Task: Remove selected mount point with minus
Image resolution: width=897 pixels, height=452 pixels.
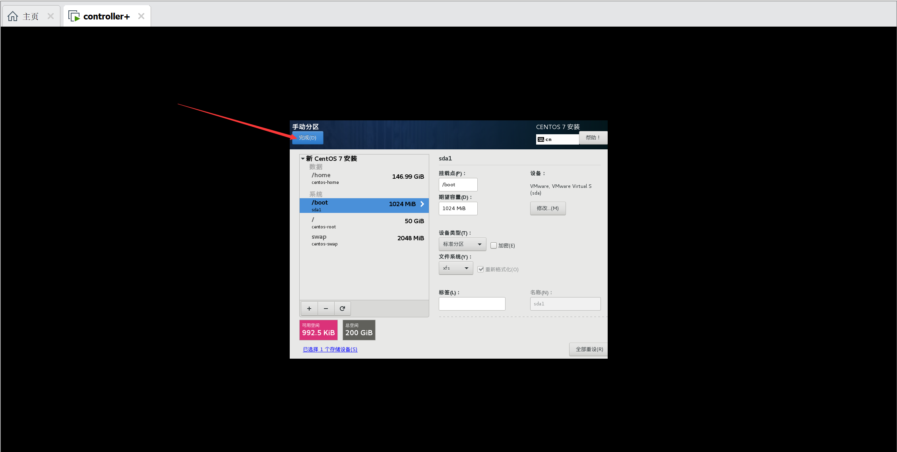Action: [326, 309]
